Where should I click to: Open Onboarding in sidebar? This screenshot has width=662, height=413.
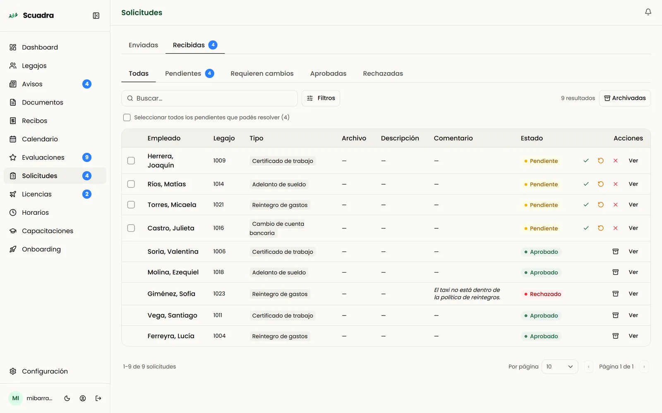tap(55, 249)
